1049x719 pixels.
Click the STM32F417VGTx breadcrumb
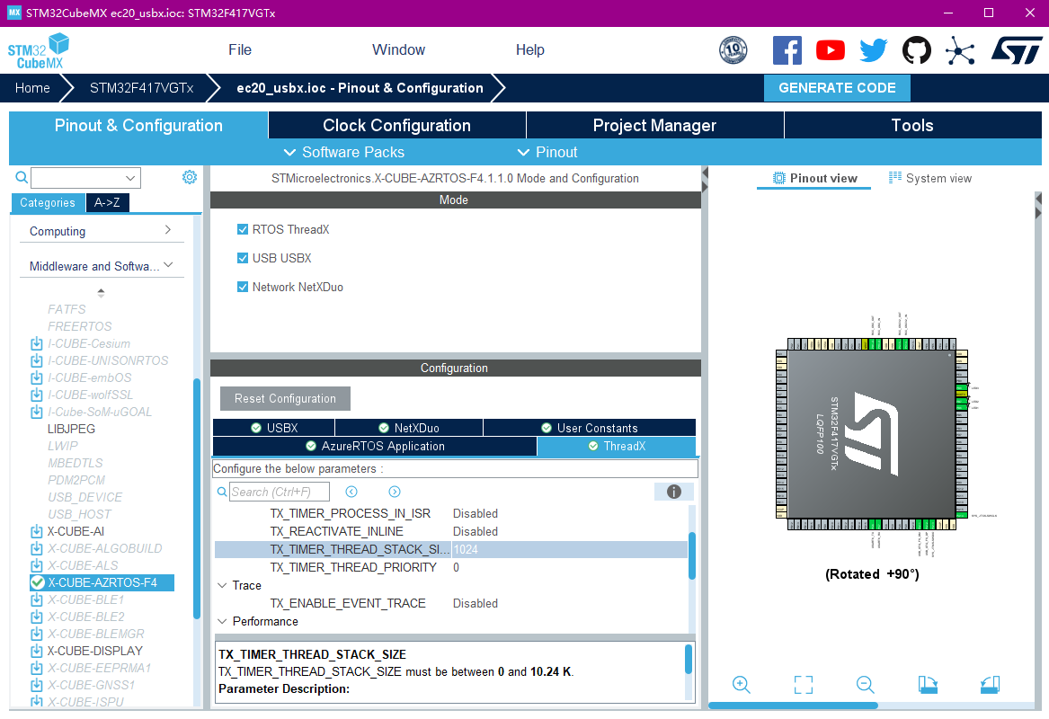(x=141, y=87)
